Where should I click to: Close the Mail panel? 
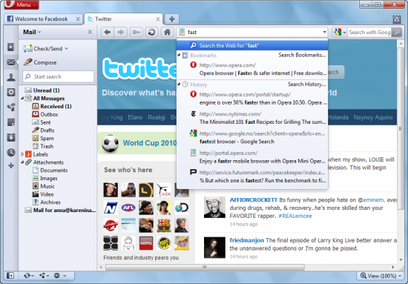(90, 32)
